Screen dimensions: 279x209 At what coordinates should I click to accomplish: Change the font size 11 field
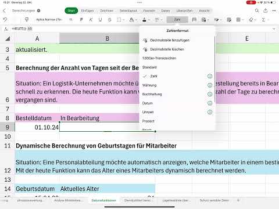point(71,20)
